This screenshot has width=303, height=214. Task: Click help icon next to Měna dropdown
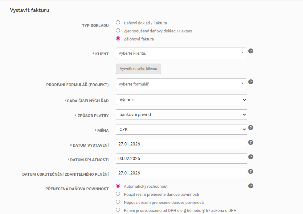pyautogui.click(x=251, y=128)
